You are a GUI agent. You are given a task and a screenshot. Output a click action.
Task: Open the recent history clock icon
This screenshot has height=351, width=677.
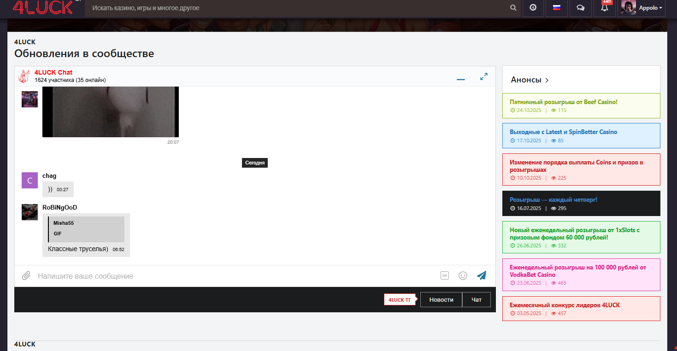[533, 8]
